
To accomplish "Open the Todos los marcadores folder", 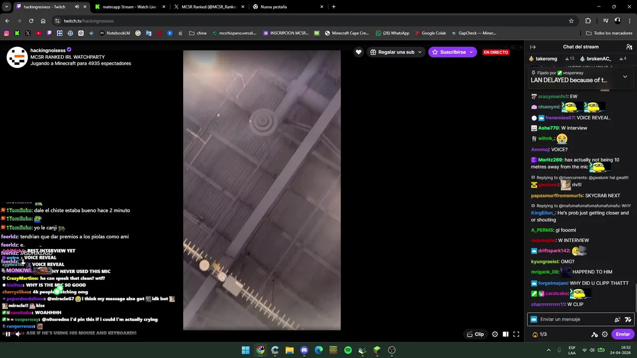I will coord(610,33).
